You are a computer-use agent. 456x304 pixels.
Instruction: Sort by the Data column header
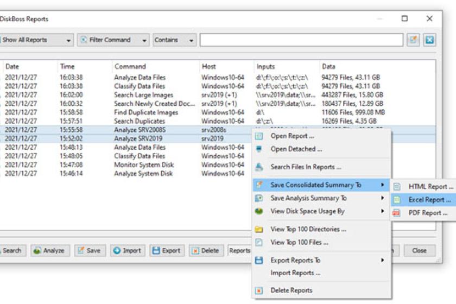pyautogui.click(x=377, y=67)
